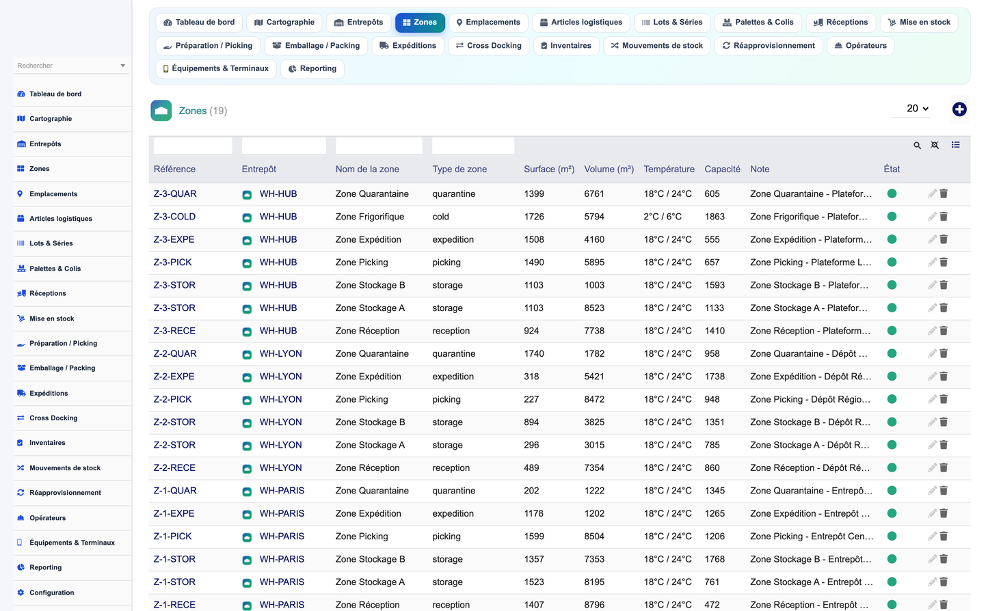
Task: Click the green Zones heading icon
Action: [x=161, y=111]
